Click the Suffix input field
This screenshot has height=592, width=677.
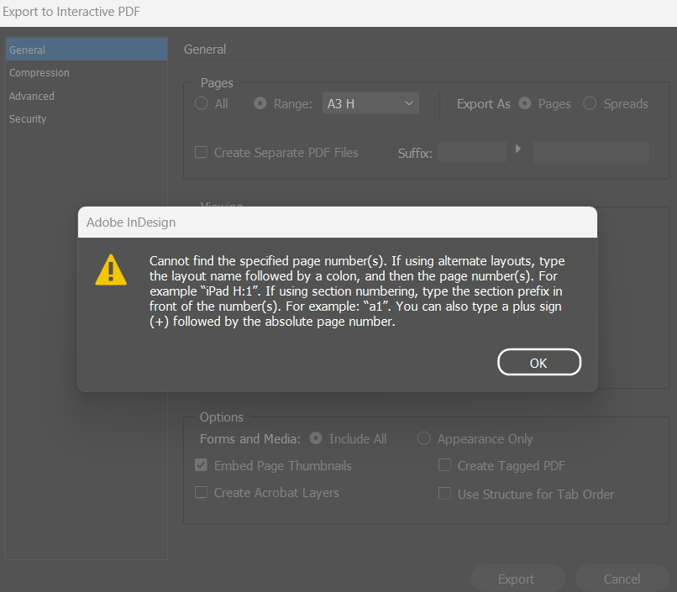[x=472, y=152]
